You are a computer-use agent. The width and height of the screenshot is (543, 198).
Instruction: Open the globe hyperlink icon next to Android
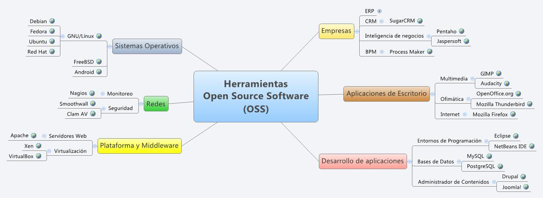tap(99, 72)
